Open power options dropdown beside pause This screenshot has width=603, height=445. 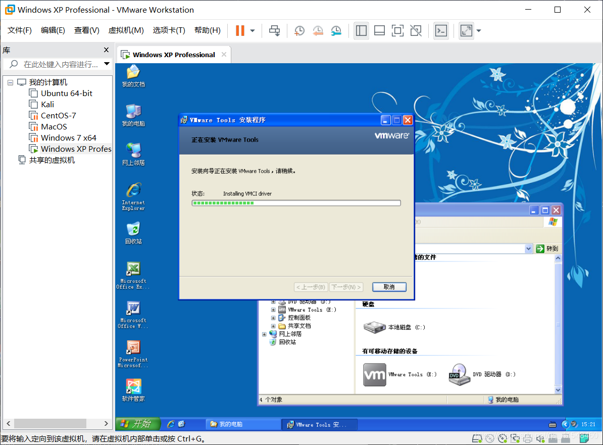[253, 30]
